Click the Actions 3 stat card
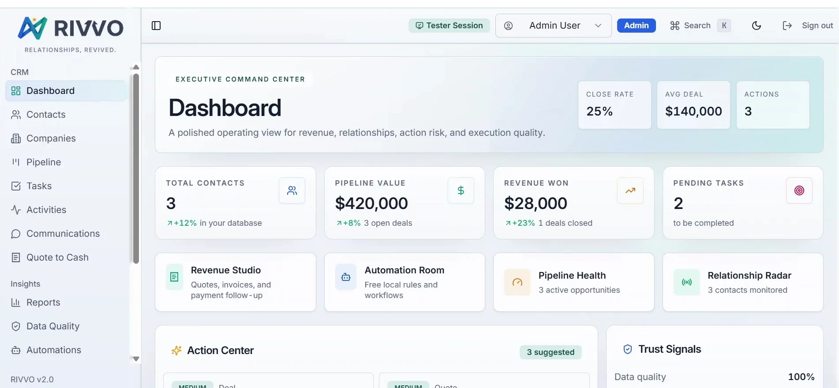This screenshot has height=388, width=839. point(773,105)
